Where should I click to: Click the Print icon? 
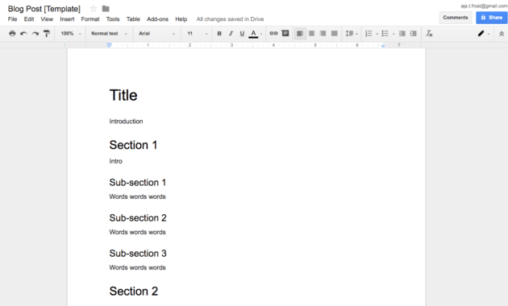click(x=12, y=33)
